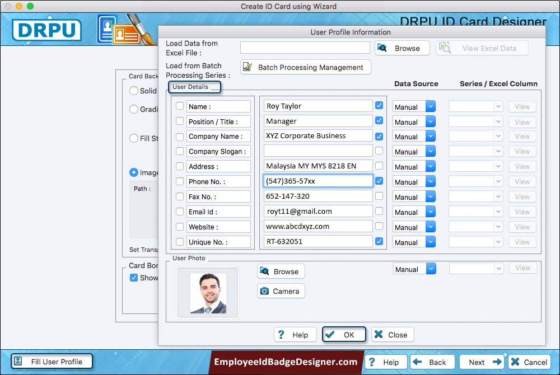Click the www.abcdxyz.com website field
Image resolution: width=560 pixels, height=375 pixels.
click(318, 226)
